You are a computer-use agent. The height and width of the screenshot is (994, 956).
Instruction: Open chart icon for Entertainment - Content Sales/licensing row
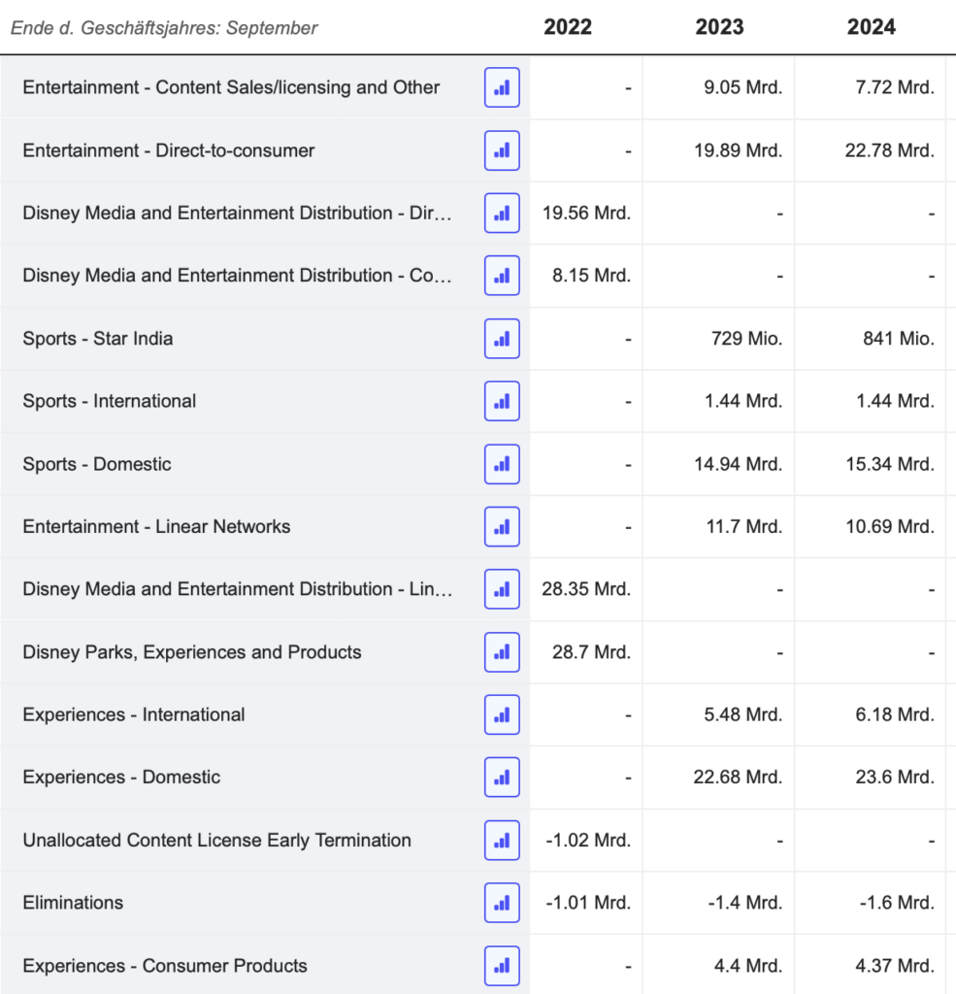[x=502, y=87]
